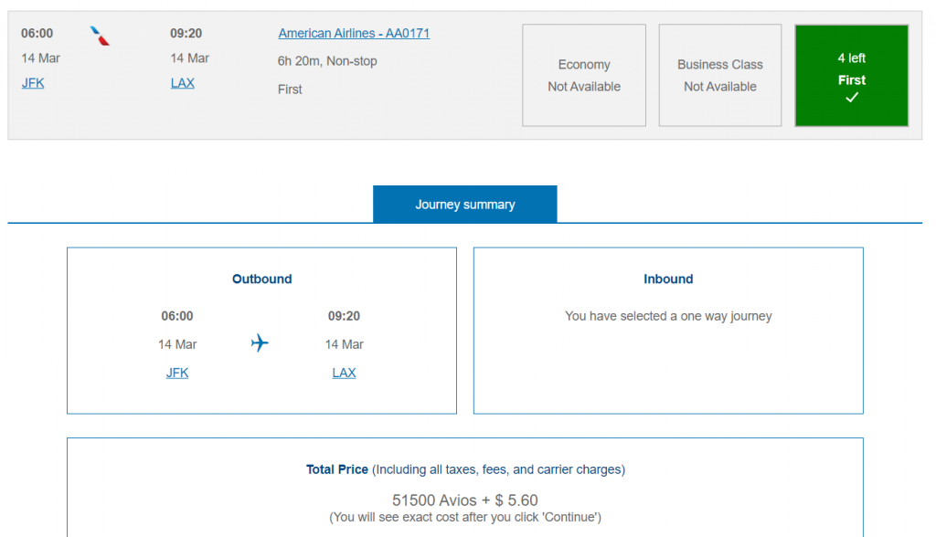Viewport: 936px width, 537px height.
Task: Click the American Airlines logo icon
Action: [101, 37]
